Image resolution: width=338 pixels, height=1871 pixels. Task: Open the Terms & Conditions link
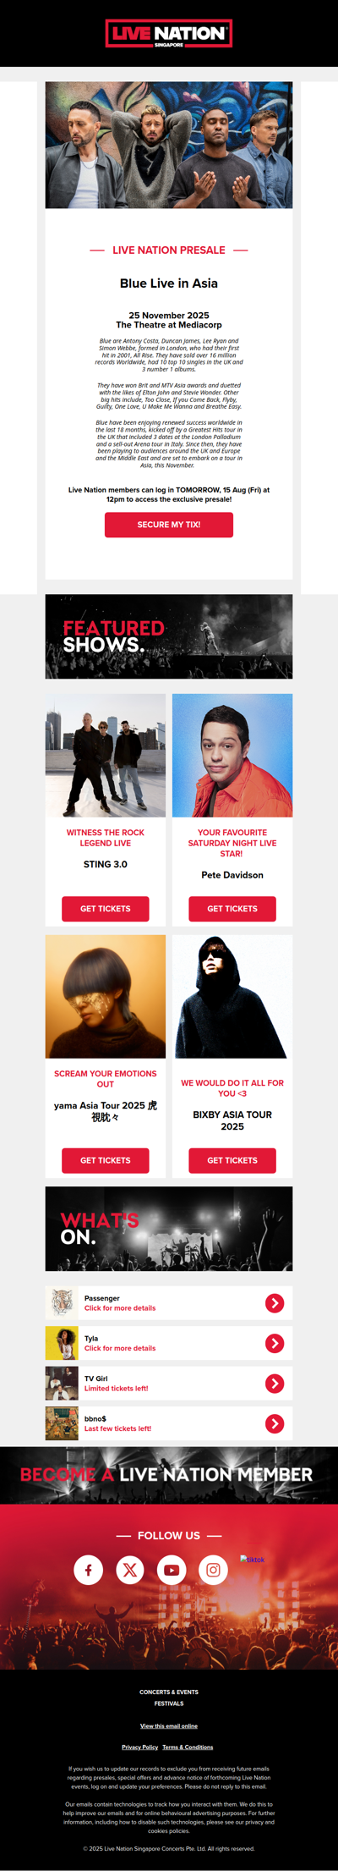click(x=188, y=1747)
